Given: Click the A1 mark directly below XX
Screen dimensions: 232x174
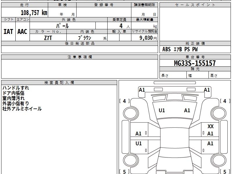Looking at the screenshot, I should click(x=210, y=134).
